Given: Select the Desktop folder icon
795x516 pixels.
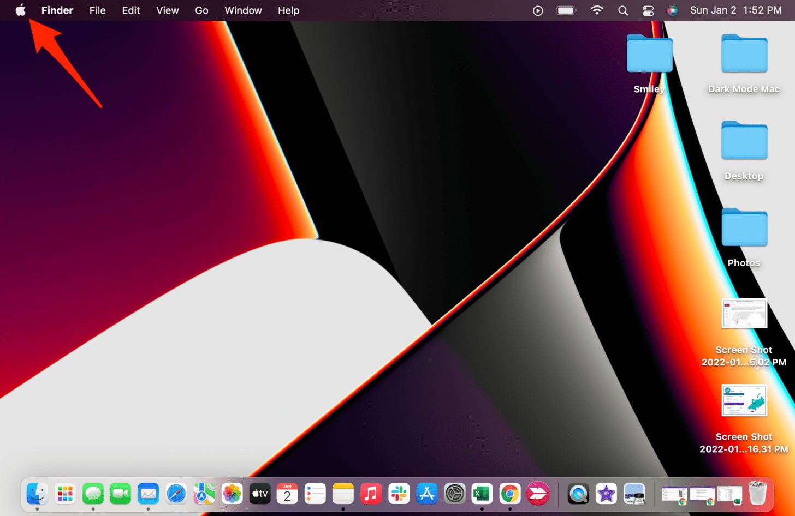Looking at the screenshot, I should (744, 140).
